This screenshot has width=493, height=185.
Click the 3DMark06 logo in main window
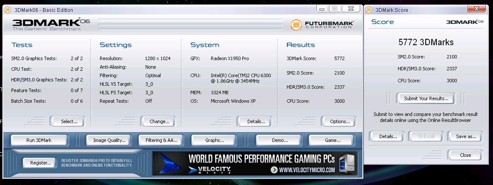pyautogui.click(x=51, y=24)
